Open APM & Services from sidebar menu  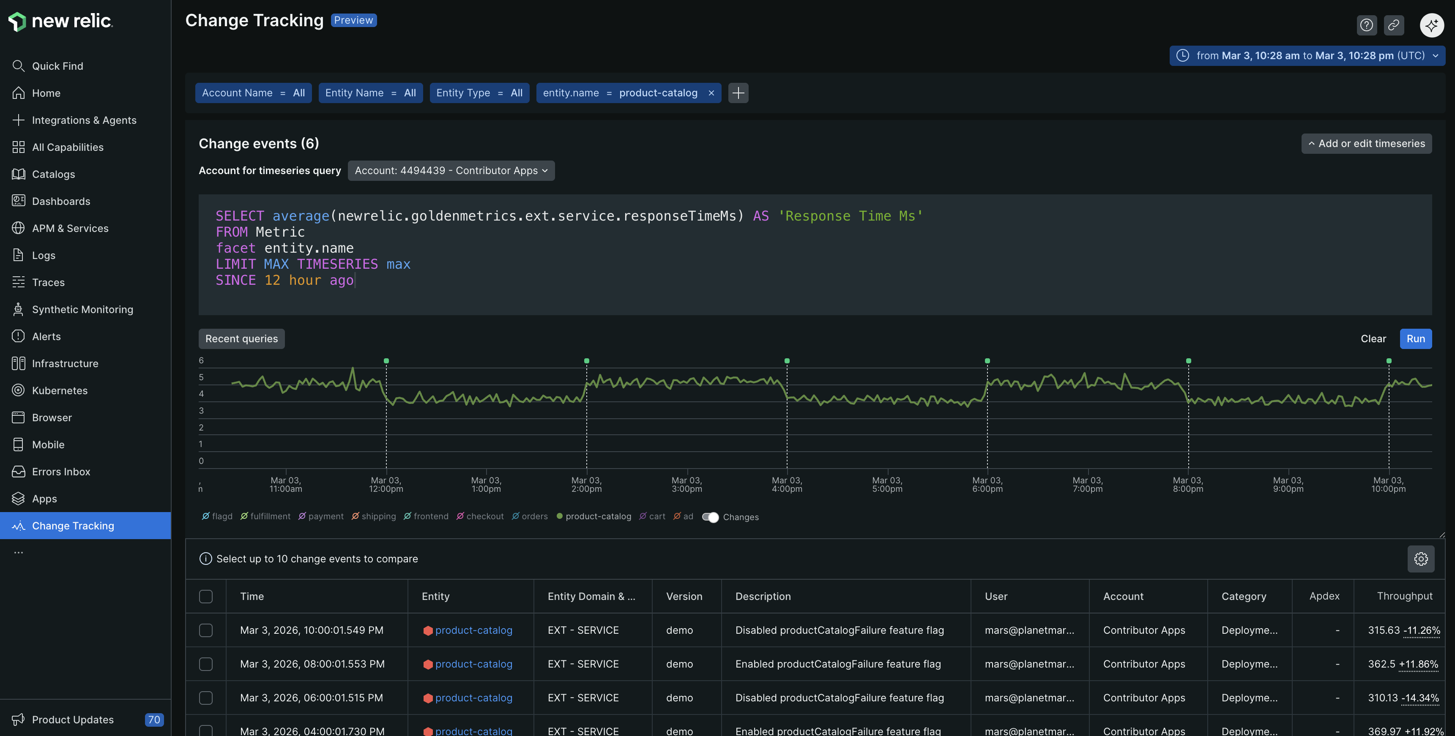click(70, 228)
